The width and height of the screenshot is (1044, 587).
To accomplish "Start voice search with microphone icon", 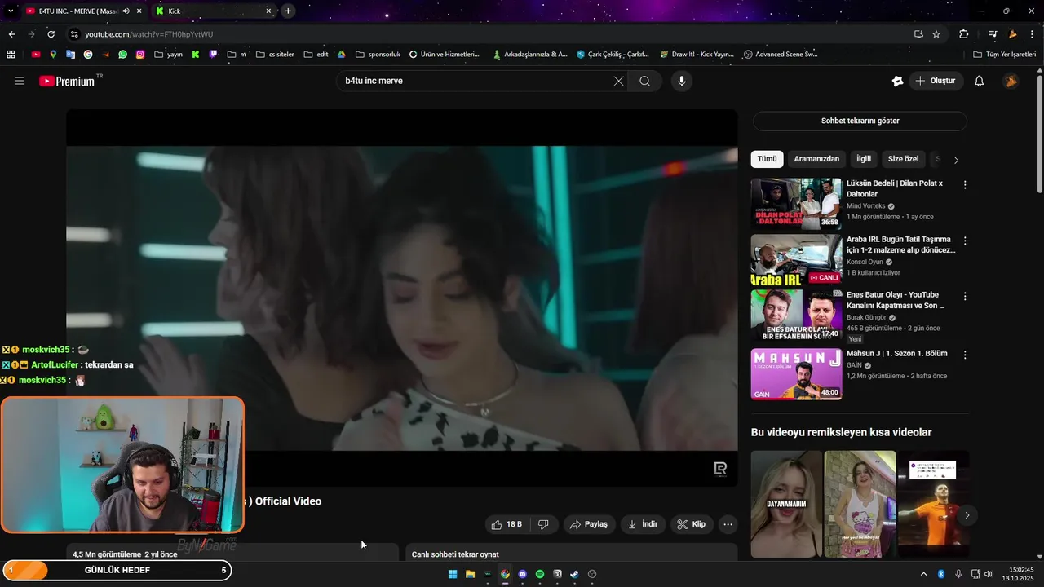I will coord(682,81).
